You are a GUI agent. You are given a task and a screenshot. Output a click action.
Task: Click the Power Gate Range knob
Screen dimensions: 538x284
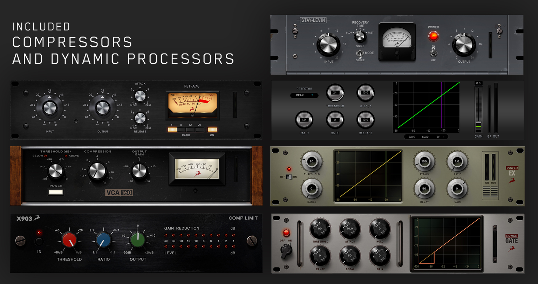[x=320, y=256]
